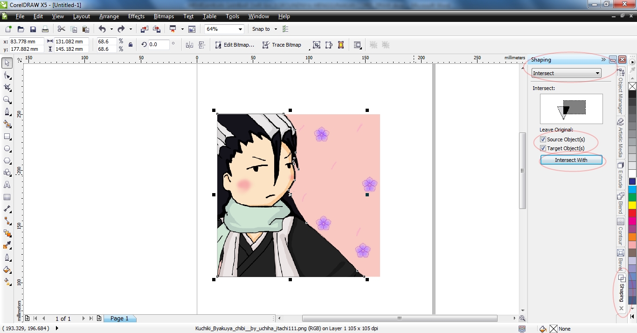Click the Export icon in toolbar

click(x=157, y=29)
